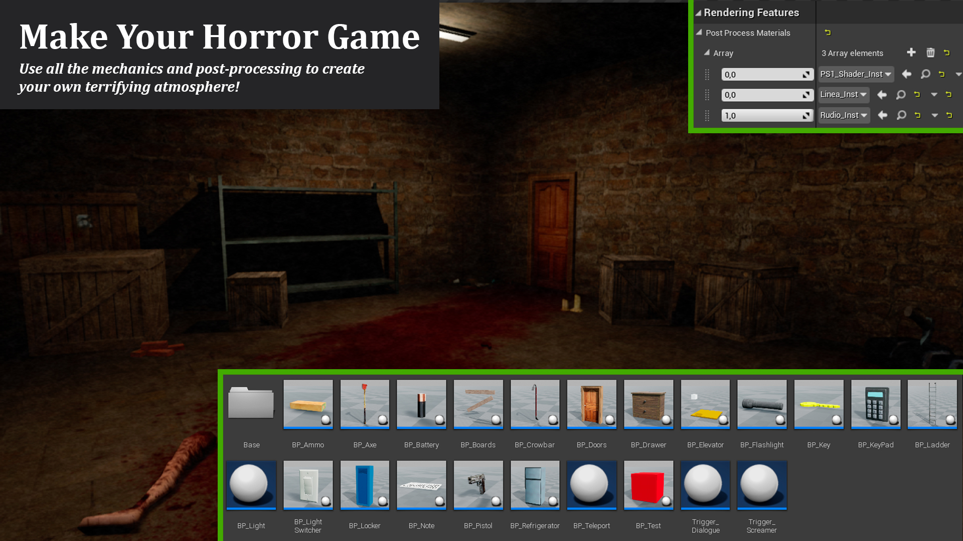Reset Rudio_Inst material value to default
The width and height of the screenshot is (963, 541).
(x=917, y=115)
